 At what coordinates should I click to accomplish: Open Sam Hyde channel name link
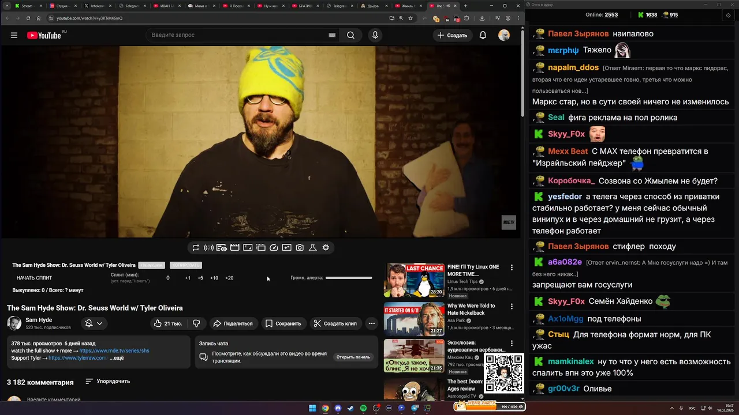[x=39, y=320]
